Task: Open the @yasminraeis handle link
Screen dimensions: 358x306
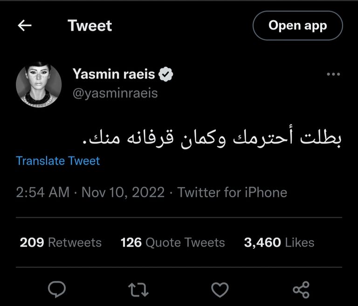Action: 115,93
